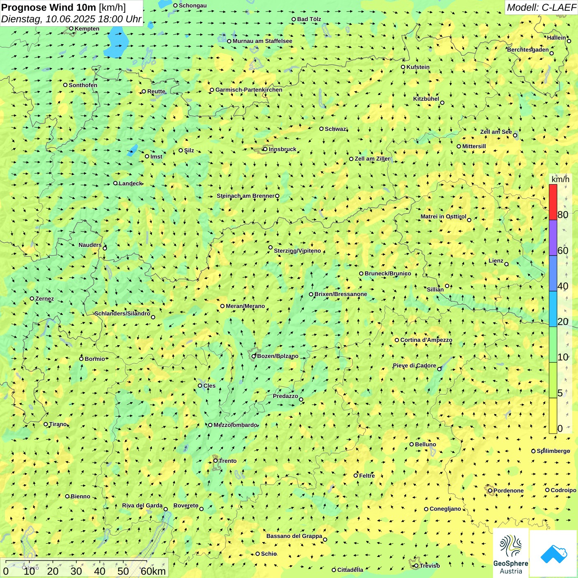The image size is (578, 578).
Task: Select the Matrei in Osttirol label
Action: (443, 216)
